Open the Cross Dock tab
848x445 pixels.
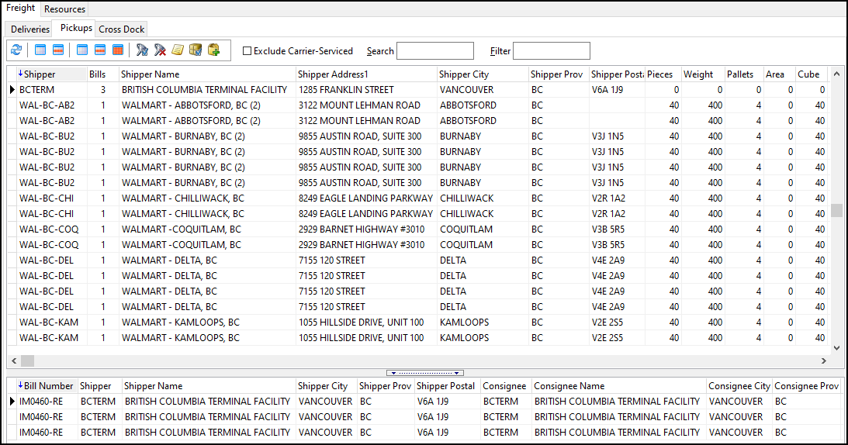(x=122, y=29)
